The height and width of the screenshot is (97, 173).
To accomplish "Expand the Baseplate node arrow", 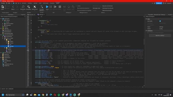I will (3, 25).
